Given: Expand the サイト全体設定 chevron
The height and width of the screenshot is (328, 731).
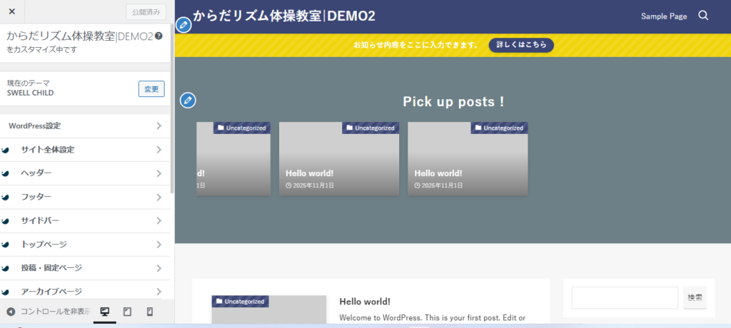Looking at the screenshot, I should (x=159, y=150).
